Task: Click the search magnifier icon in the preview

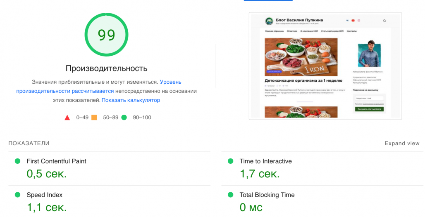Action: click(384, 21)
